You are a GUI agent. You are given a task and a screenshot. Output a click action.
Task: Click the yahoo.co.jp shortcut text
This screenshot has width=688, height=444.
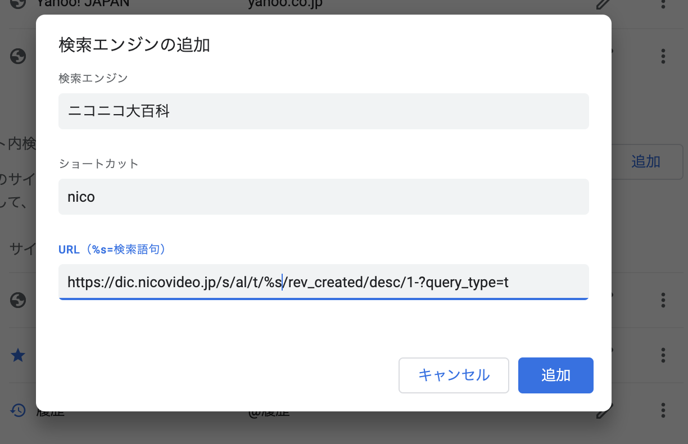(284, 2)
